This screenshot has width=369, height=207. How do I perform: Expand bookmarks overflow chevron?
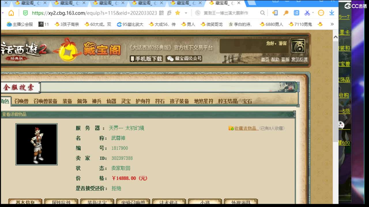point(332,24)
